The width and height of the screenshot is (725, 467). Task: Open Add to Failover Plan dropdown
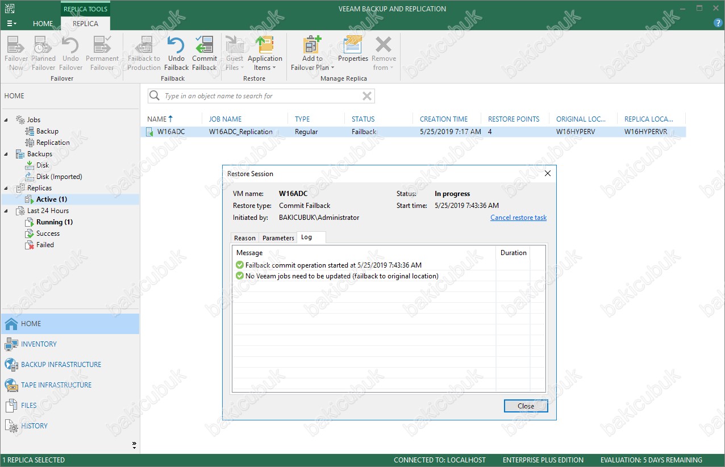click(x=312, y=53)
